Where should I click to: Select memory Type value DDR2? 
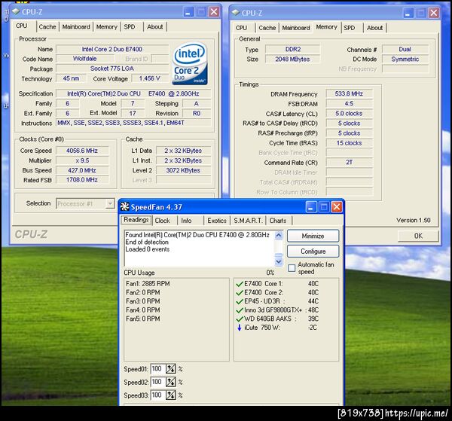(x=293, y=49)
